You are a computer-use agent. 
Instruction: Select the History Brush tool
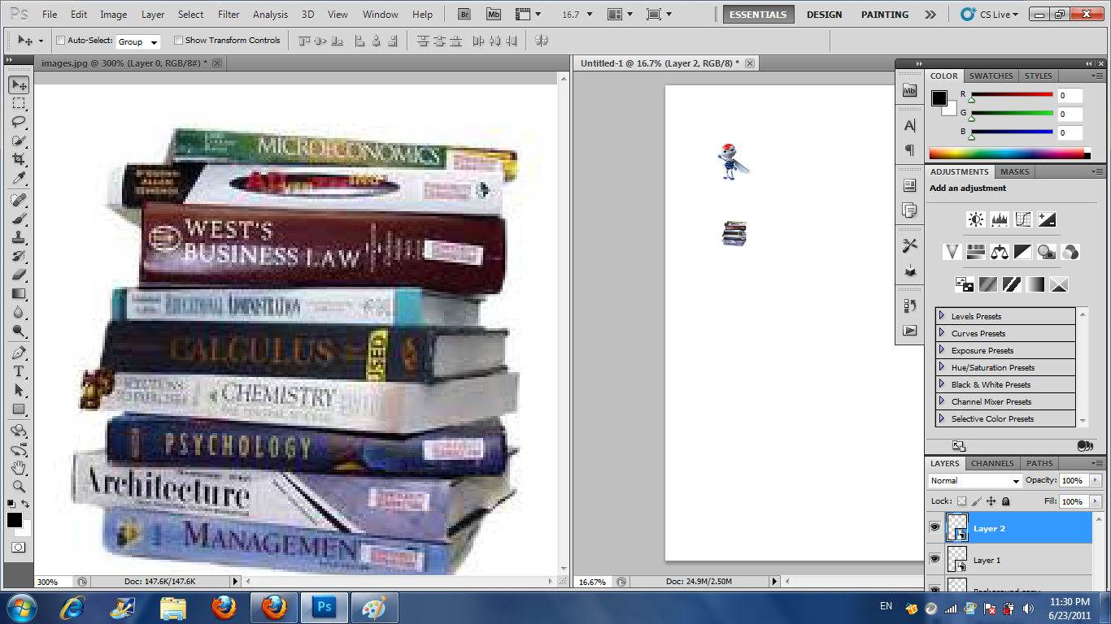tap(19, 256)
